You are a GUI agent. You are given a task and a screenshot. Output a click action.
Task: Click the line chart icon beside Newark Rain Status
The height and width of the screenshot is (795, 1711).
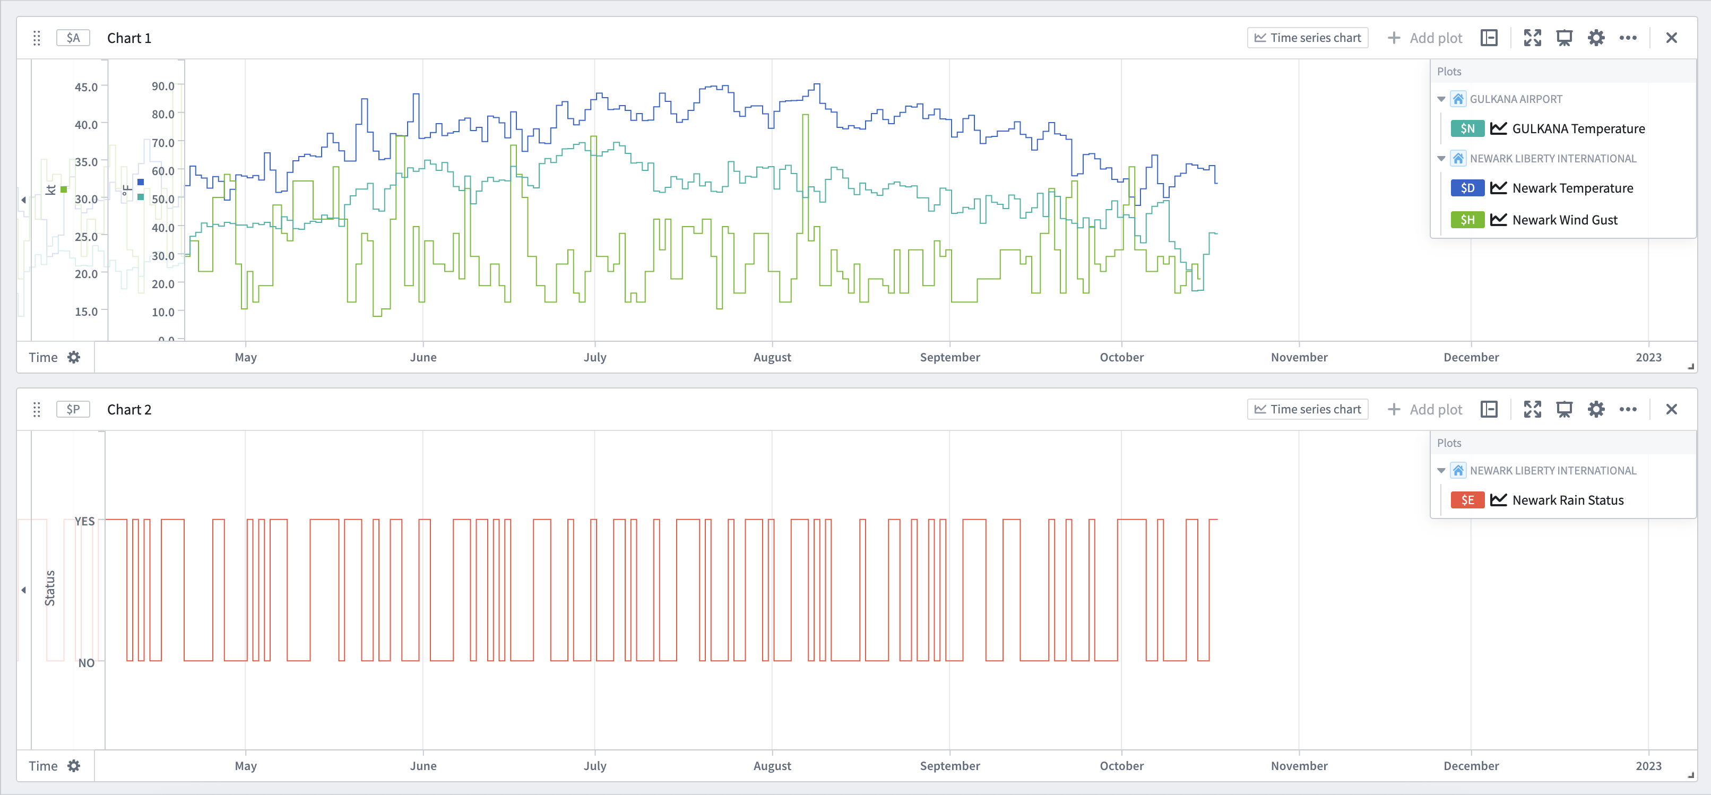point(1499,500)
